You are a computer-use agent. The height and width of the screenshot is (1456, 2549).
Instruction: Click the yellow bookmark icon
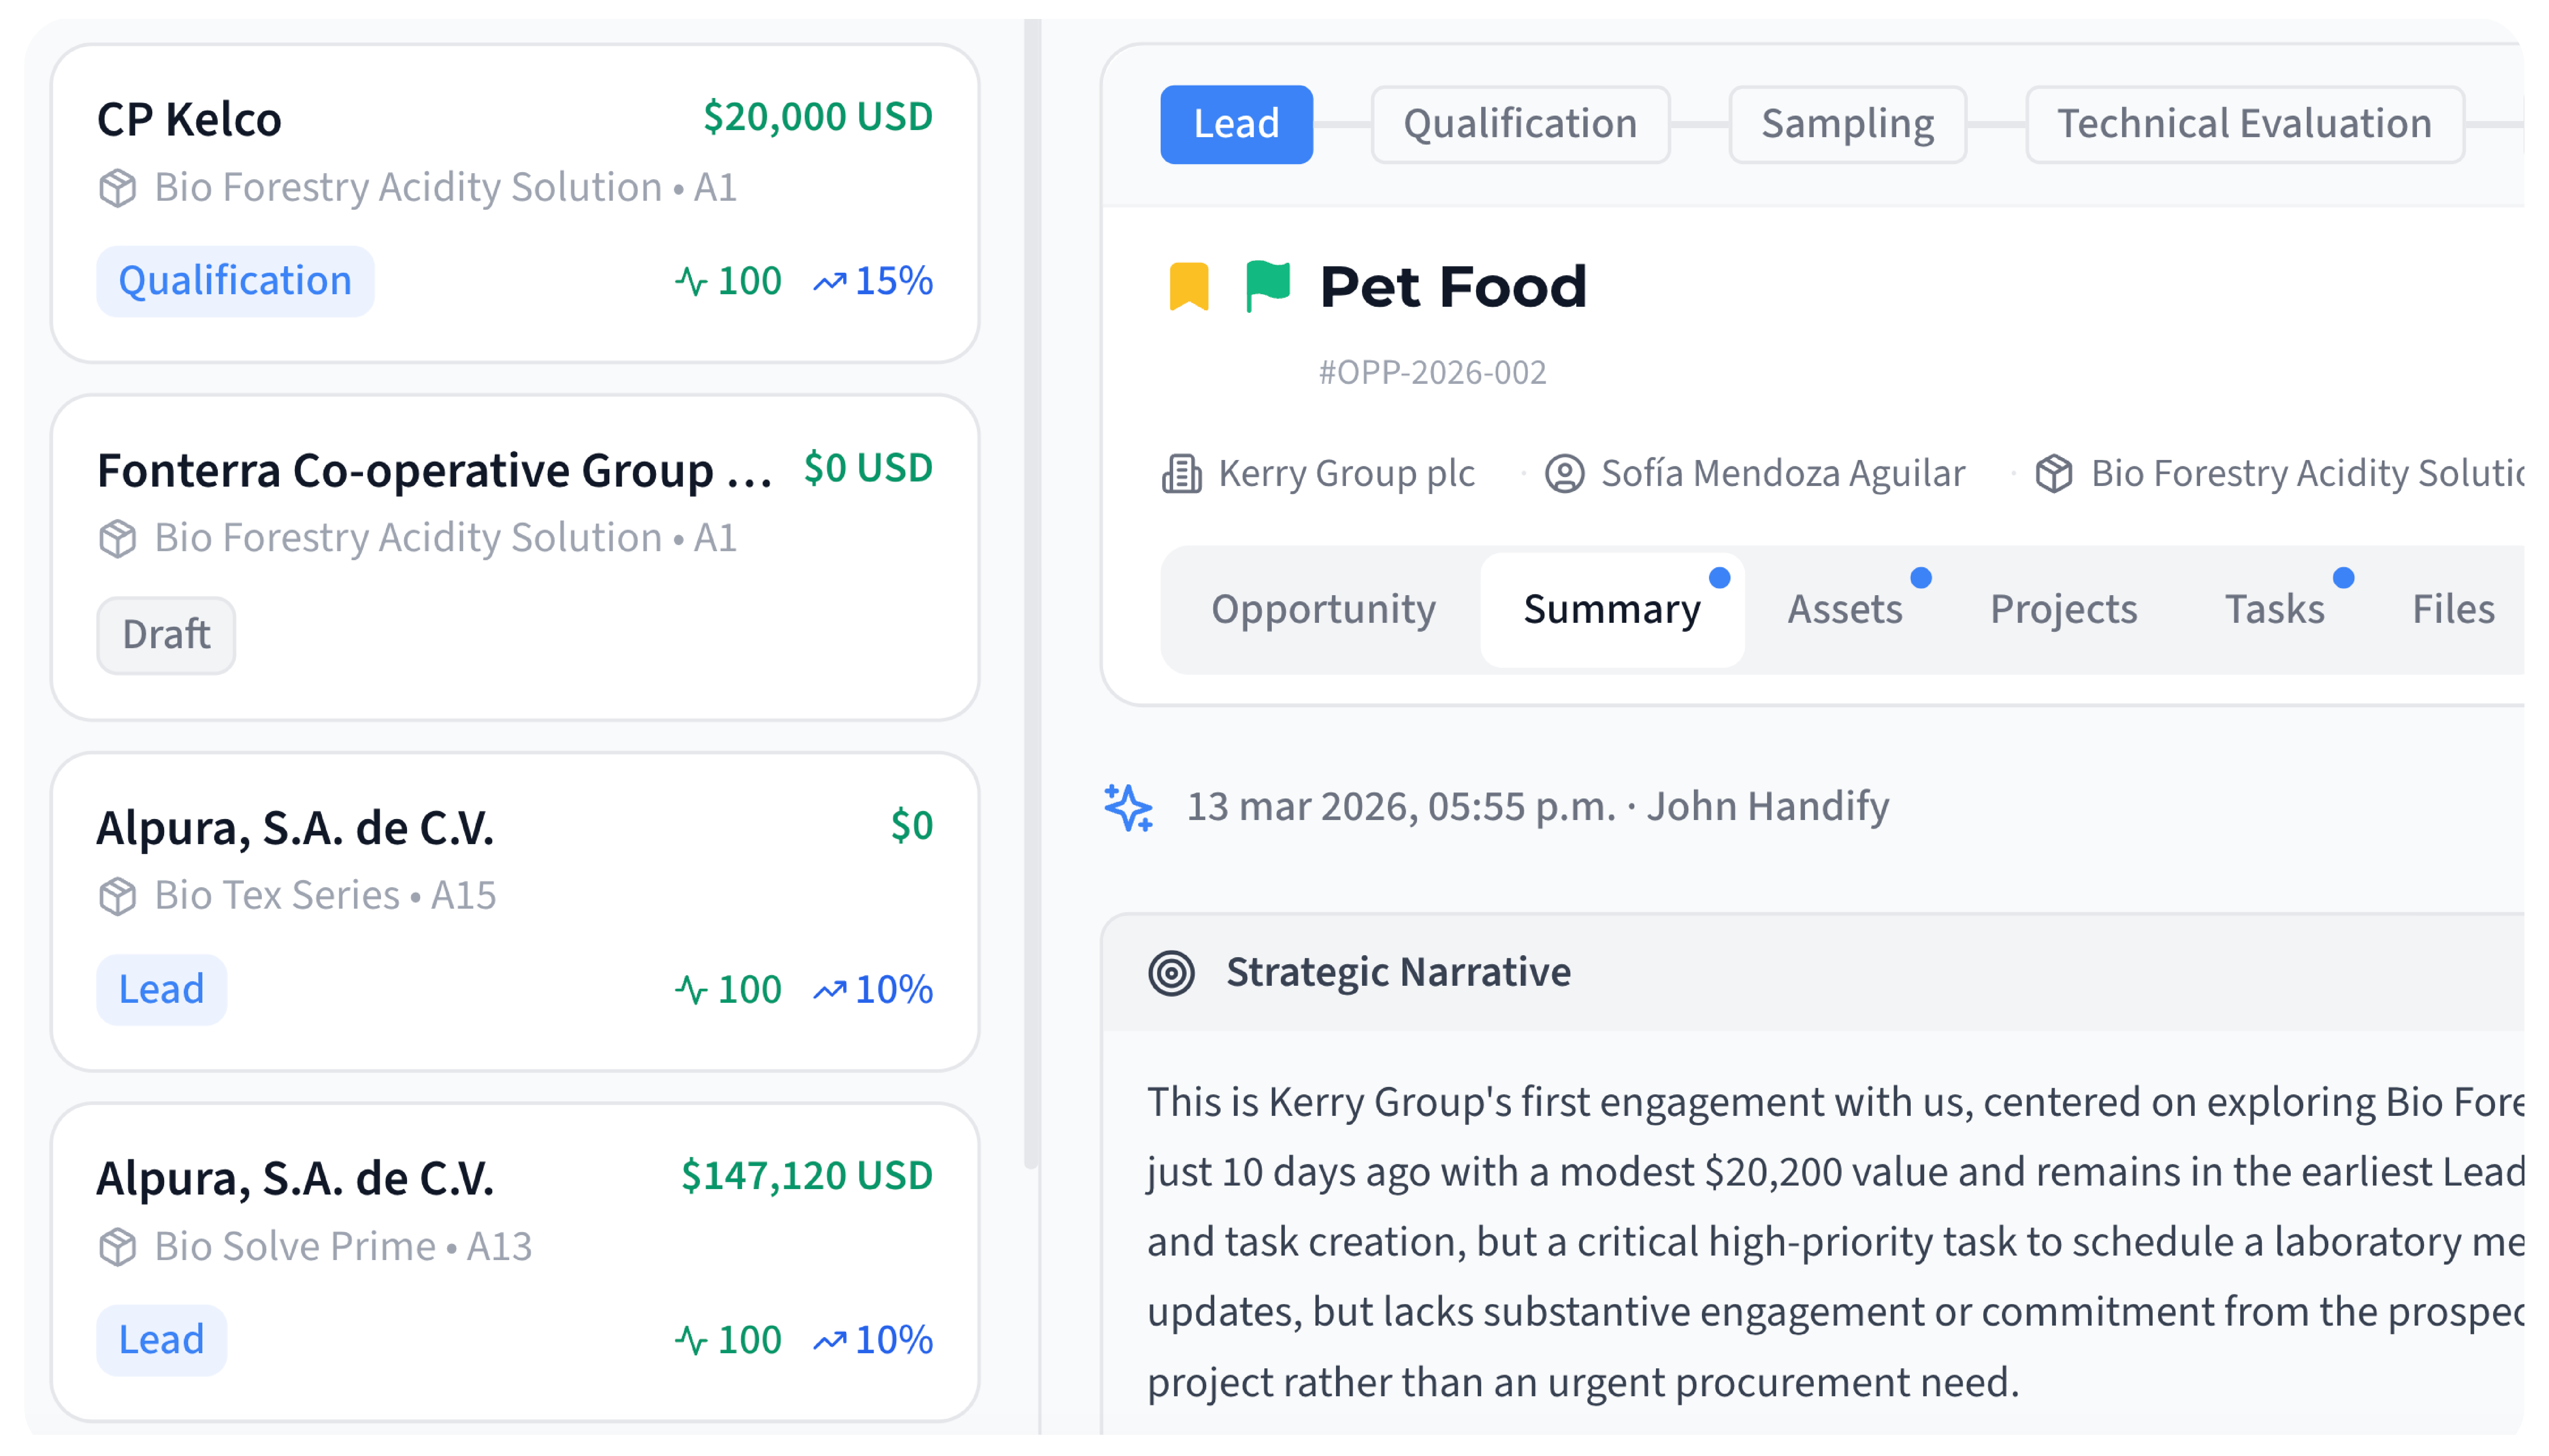click(1189, 287)
